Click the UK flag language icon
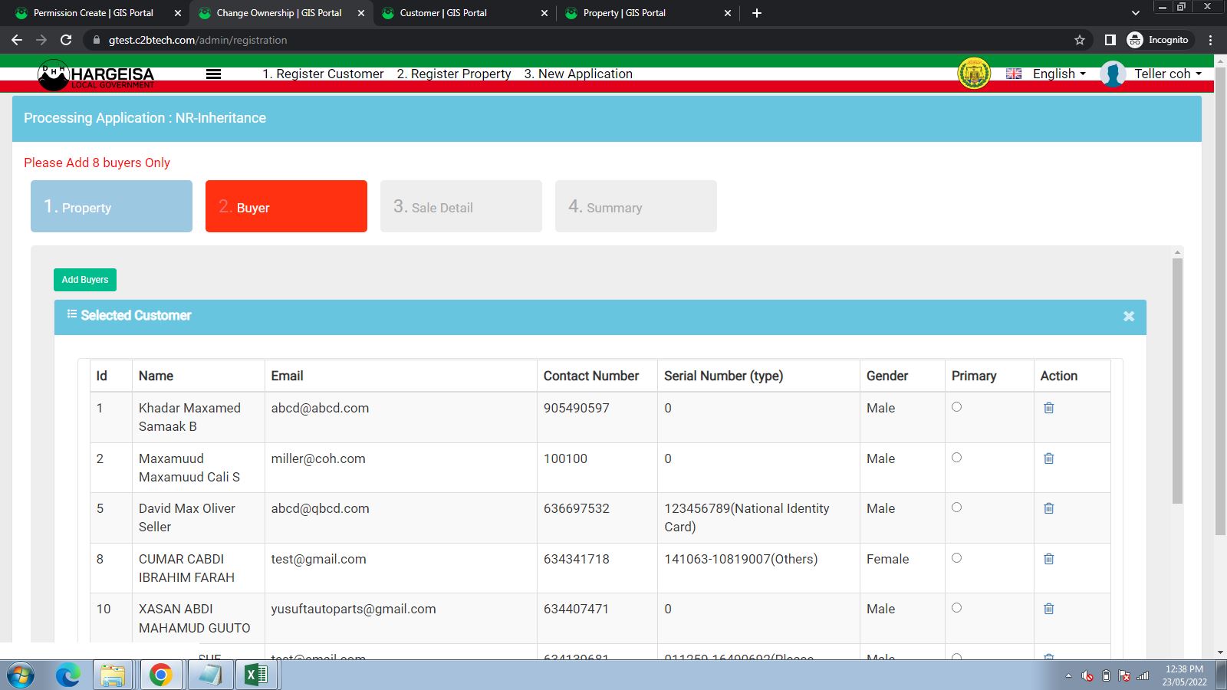This screenshot has height=690, width=1227. pos(1014,74)
